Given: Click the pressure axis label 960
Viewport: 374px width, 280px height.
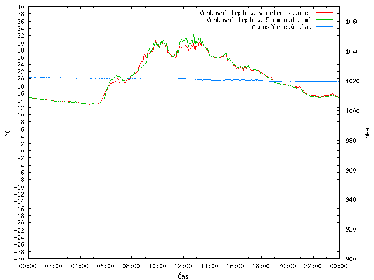Looking at the screenshot, I should coord(351,170).
